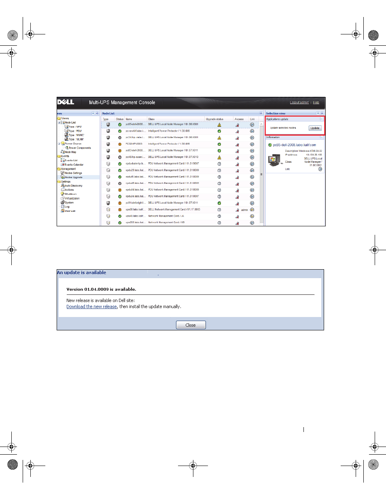Open Events Calendar
The image size is (386, 500).
coord(74,165)
